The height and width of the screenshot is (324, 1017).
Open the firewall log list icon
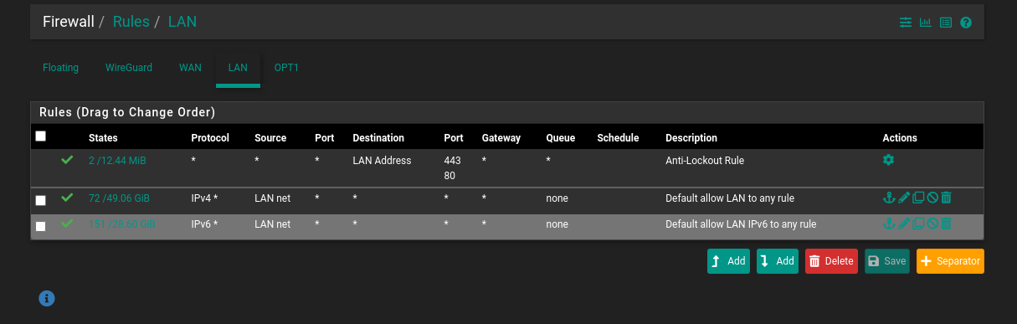point(946,23)
